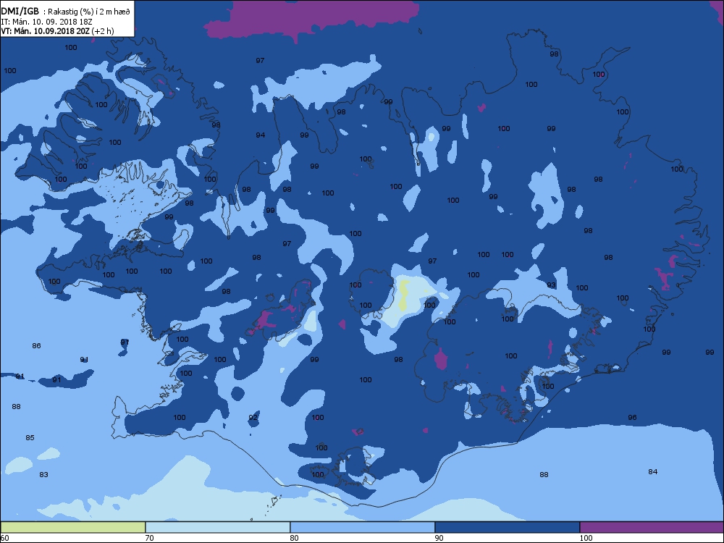
Task: Click the humidity value 83
Action: click(43, 474)
